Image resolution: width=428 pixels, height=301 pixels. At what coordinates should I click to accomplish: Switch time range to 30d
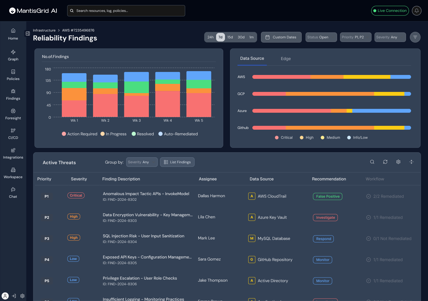click(x=241, y=37)
